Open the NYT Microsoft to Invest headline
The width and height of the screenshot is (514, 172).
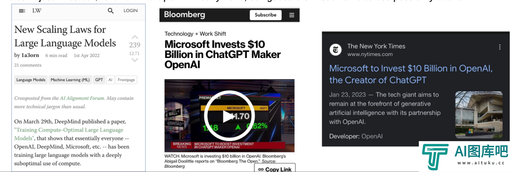click(x=411, y=74)
